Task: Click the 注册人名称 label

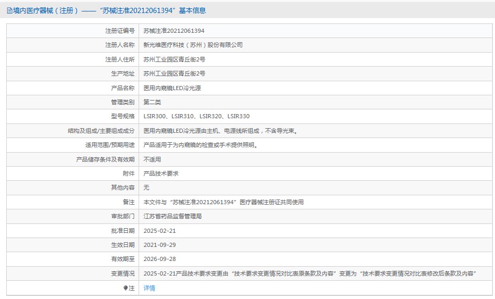Action: tap(120, 45)
